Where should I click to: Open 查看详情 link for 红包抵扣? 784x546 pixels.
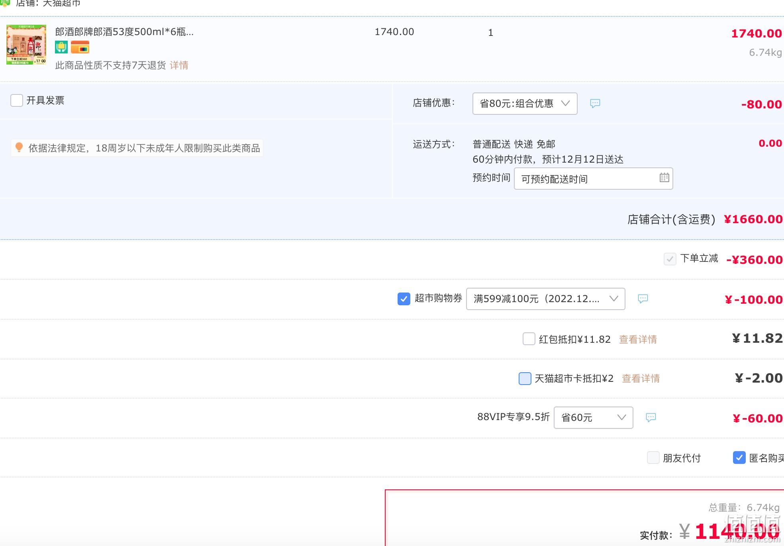[638, 340]
